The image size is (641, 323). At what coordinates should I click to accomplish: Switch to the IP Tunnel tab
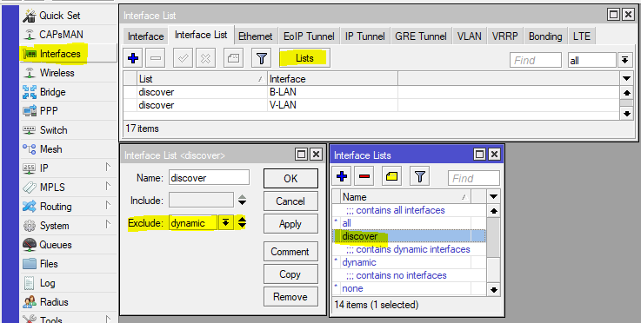click(x=365, y=36)
